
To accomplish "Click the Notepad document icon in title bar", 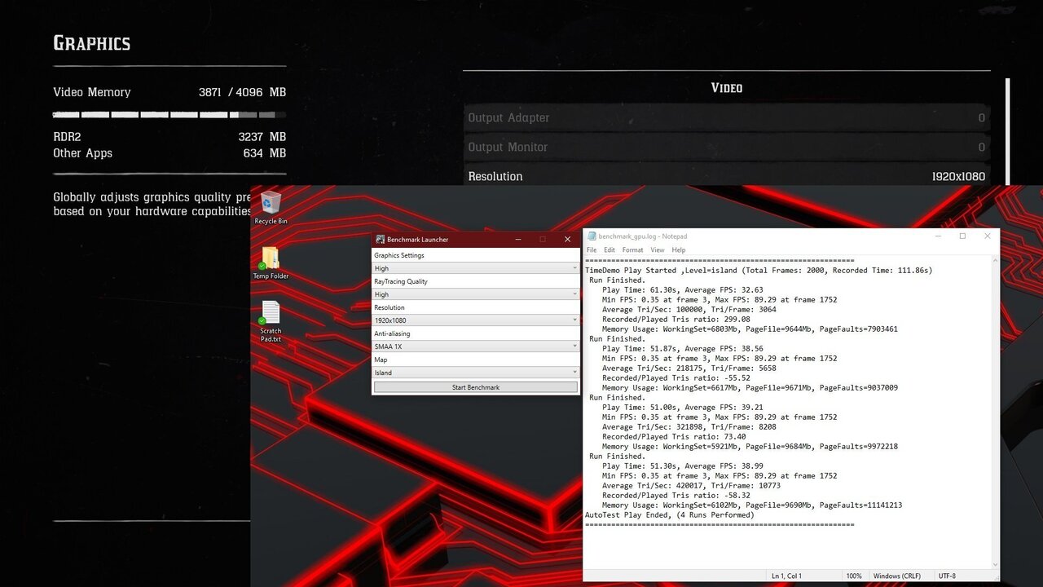I will tap(592, 236).
